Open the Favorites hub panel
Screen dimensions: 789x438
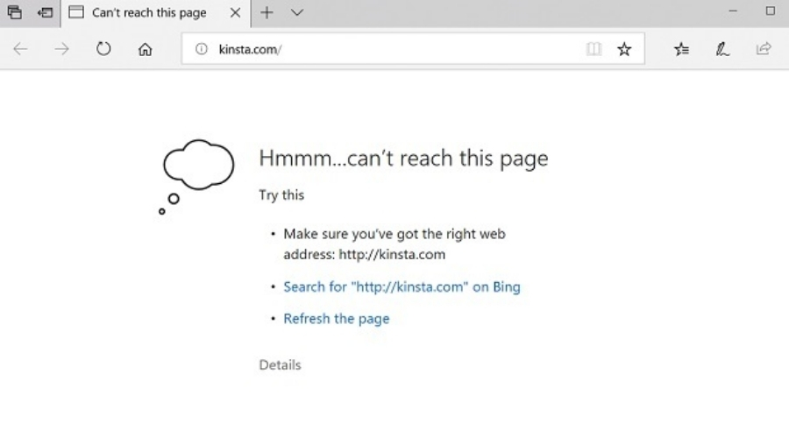[x=681, y=49]
